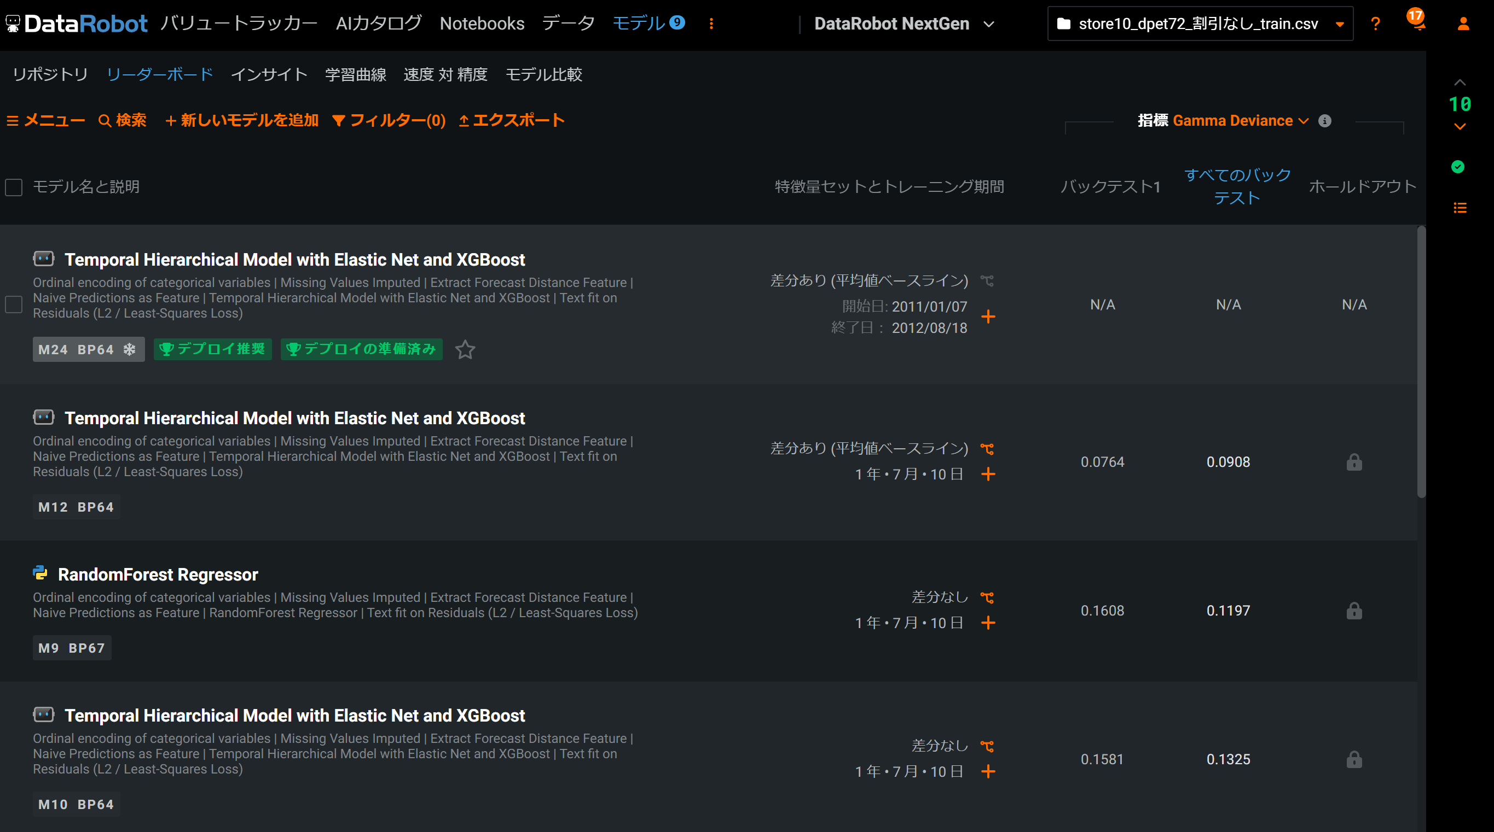This screenshot has height=832, width=1494.
Task: Open the worker queue list icon
Action: (x=1459, y=207)
